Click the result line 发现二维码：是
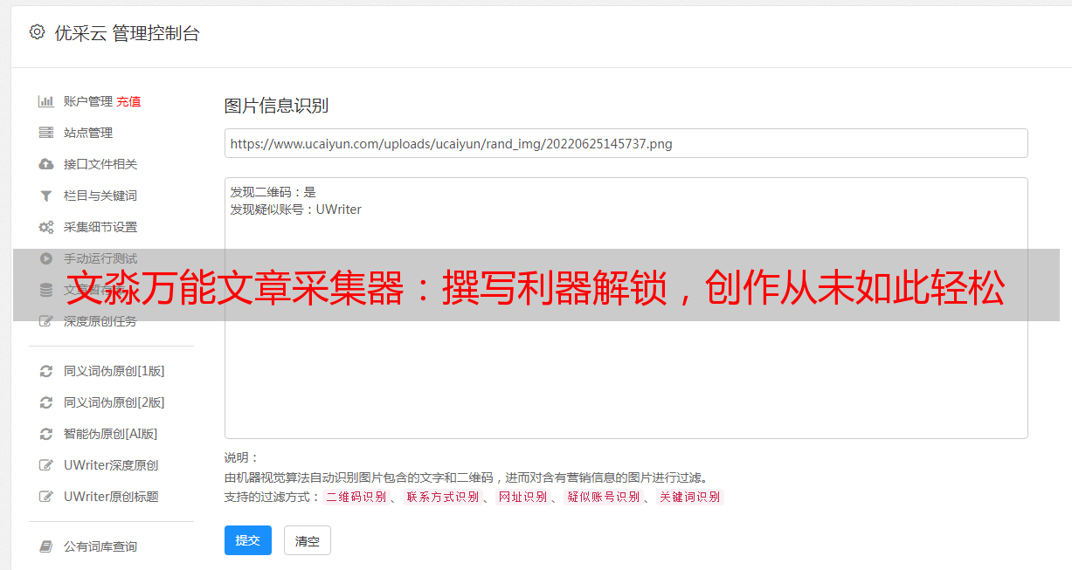 [273, 192]
